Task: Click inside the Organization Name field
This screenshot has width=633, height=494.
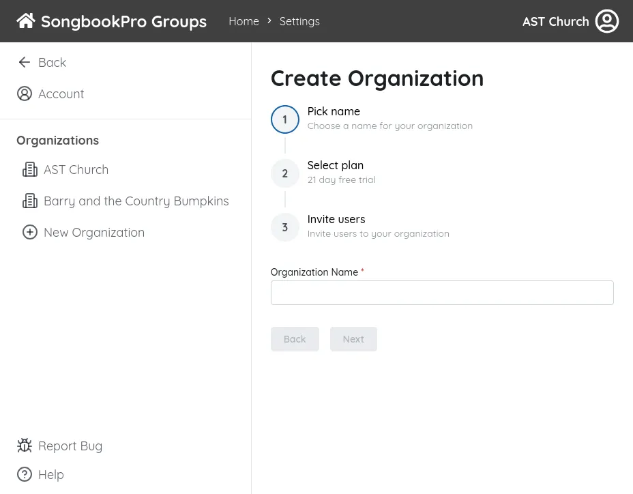Action: click(x=442, y=292)
